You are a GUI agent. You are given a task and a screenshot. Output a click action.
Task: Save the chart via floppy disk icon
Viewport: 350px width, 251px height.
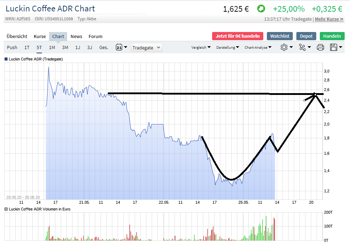pos(334,47)
